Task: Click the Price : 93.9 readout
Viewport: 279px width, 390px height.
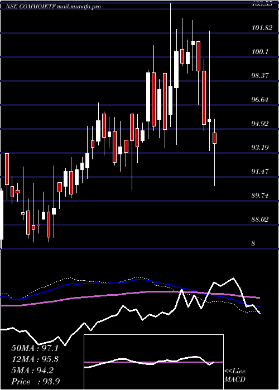Action: click(x=35, y=382)
